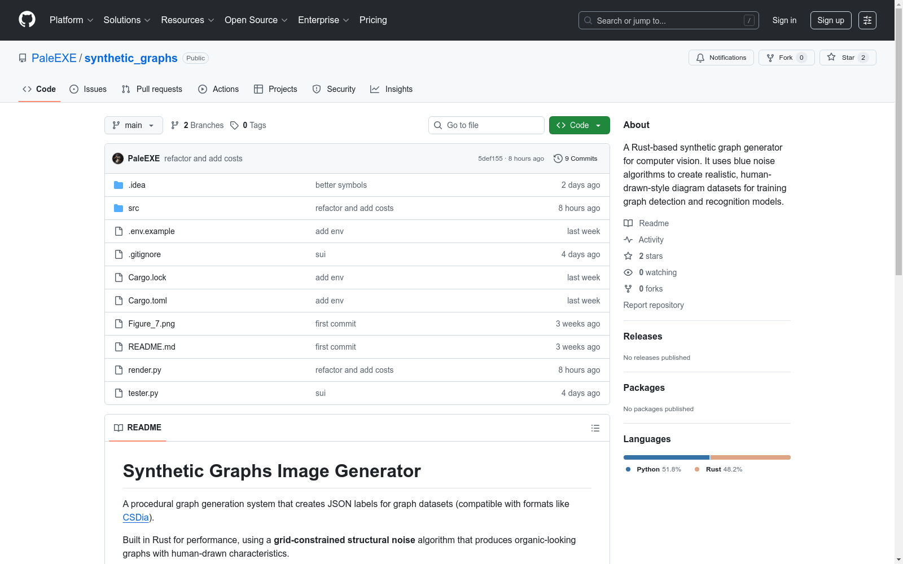The image size is (903, 564).
Task: Click the Rust segment of language bar
Action: (x=751, y=457)
